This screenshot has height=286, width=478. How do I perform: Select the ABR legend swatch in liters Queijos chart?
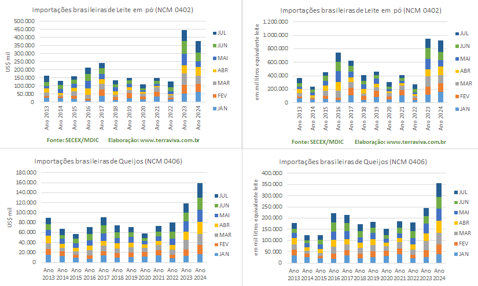coord(456,223)
